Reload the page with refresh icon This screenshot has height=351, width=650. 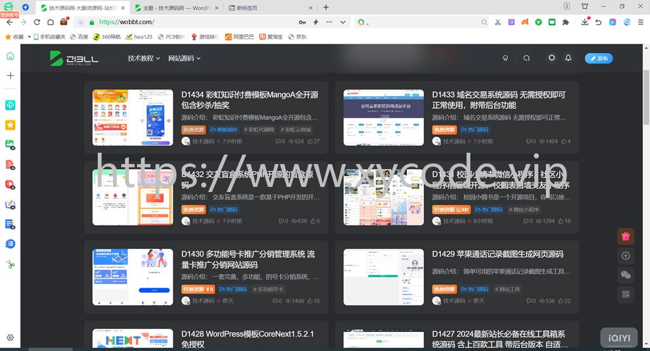coord(37,22)
